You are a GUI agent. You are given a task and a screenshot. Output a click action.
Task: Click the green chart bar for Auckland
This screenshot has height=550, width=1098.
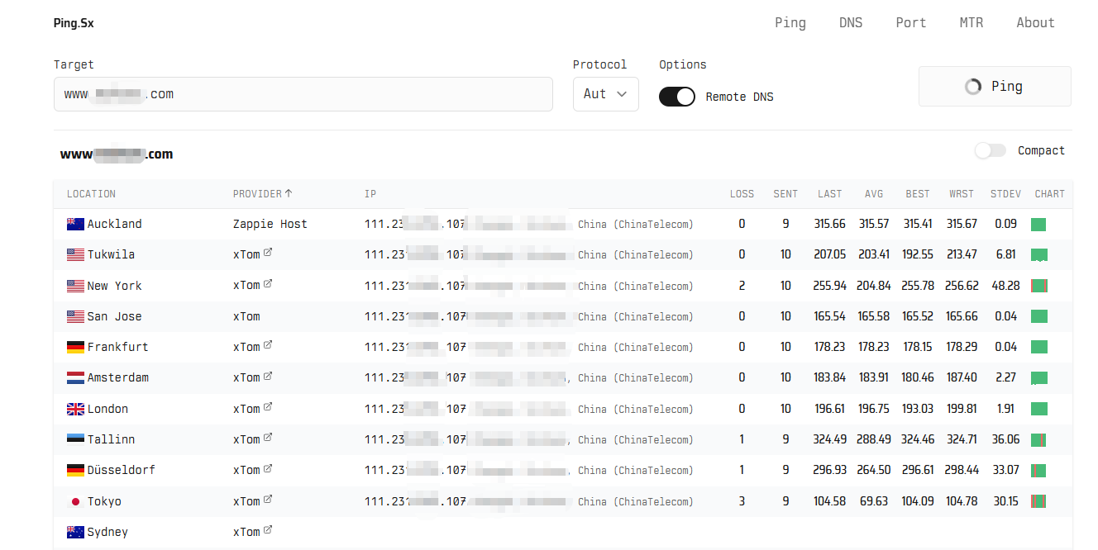coord(1038,224)
